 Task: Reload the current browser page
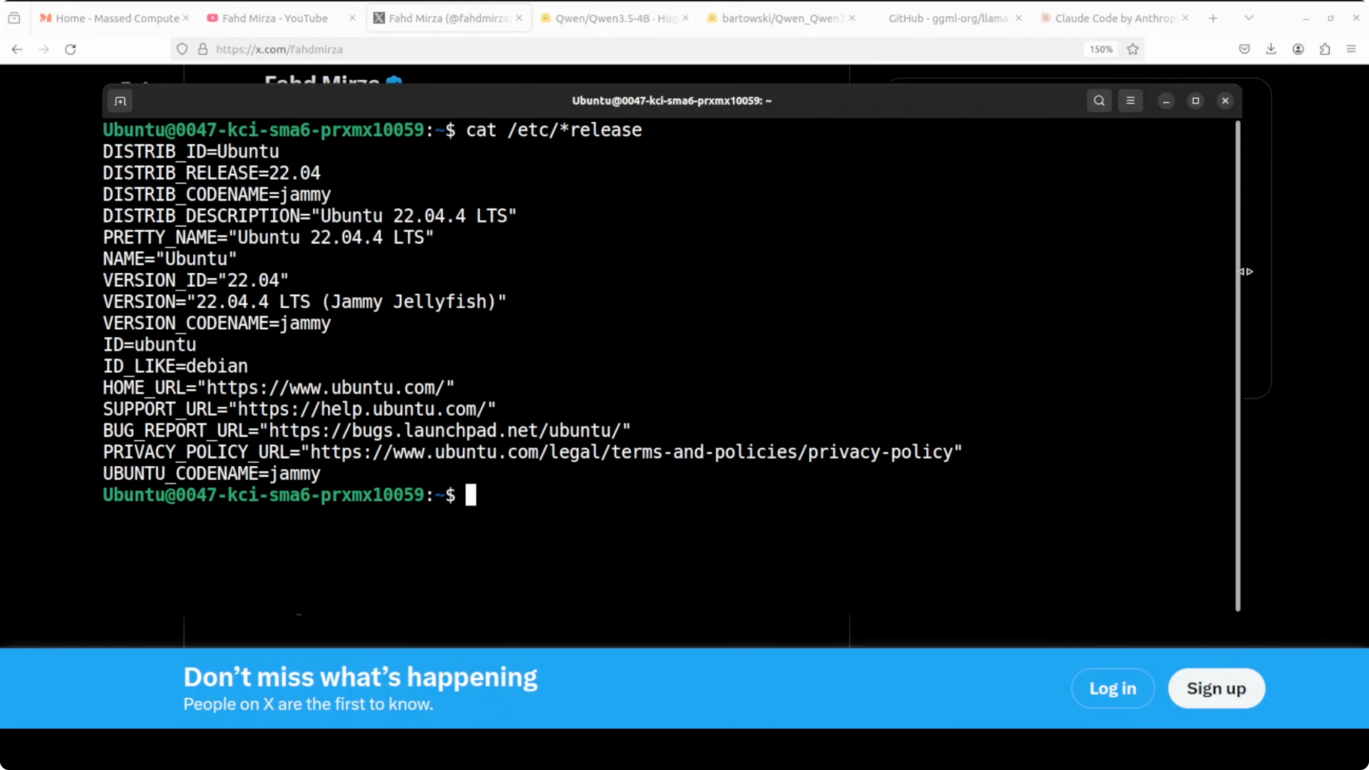(70, 49)
